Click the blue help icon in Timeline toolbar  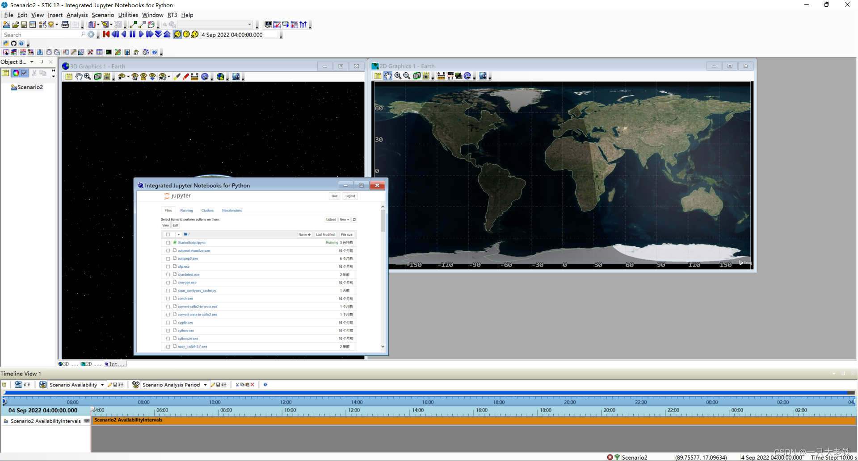pyautogui.click(x=265, y=385)
